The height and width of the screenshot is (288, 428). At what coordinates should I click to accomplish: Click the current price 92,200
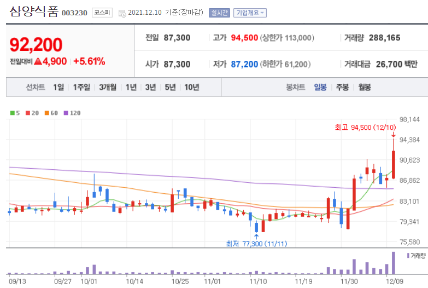[x=36, y=44]
